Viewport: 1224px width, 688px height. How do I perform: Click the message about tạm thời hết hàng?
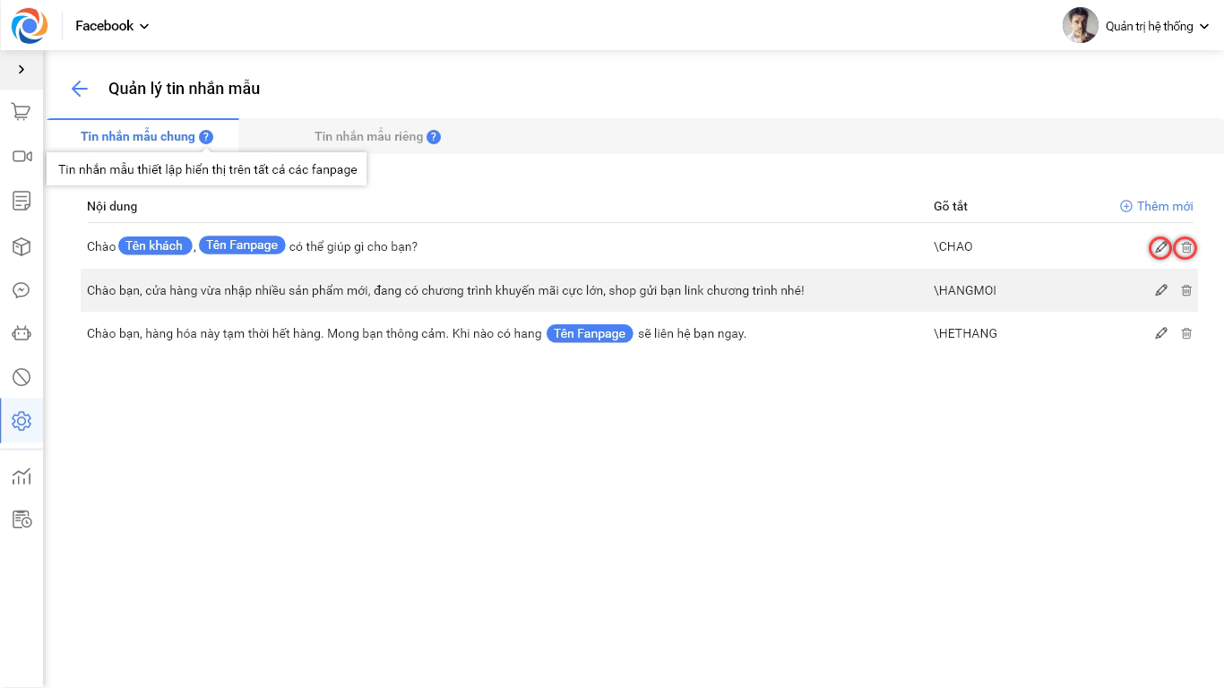pyautogui.click(x=417, y=333)
